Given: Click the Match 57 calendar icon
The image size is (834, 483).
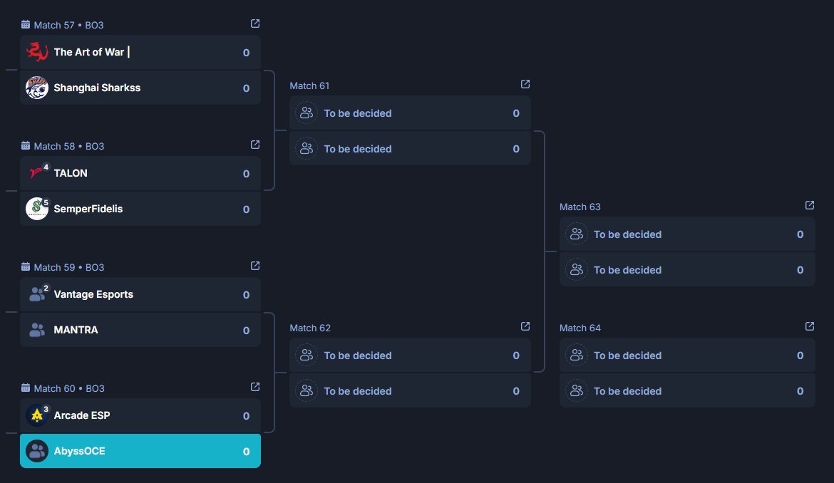Looking at the screenshot, I should click(x=26, y=24).
